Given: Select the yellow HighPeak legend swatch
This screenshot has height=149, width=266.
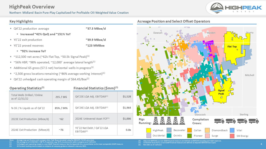Looking at the screenshot, I should pos(149,130).
